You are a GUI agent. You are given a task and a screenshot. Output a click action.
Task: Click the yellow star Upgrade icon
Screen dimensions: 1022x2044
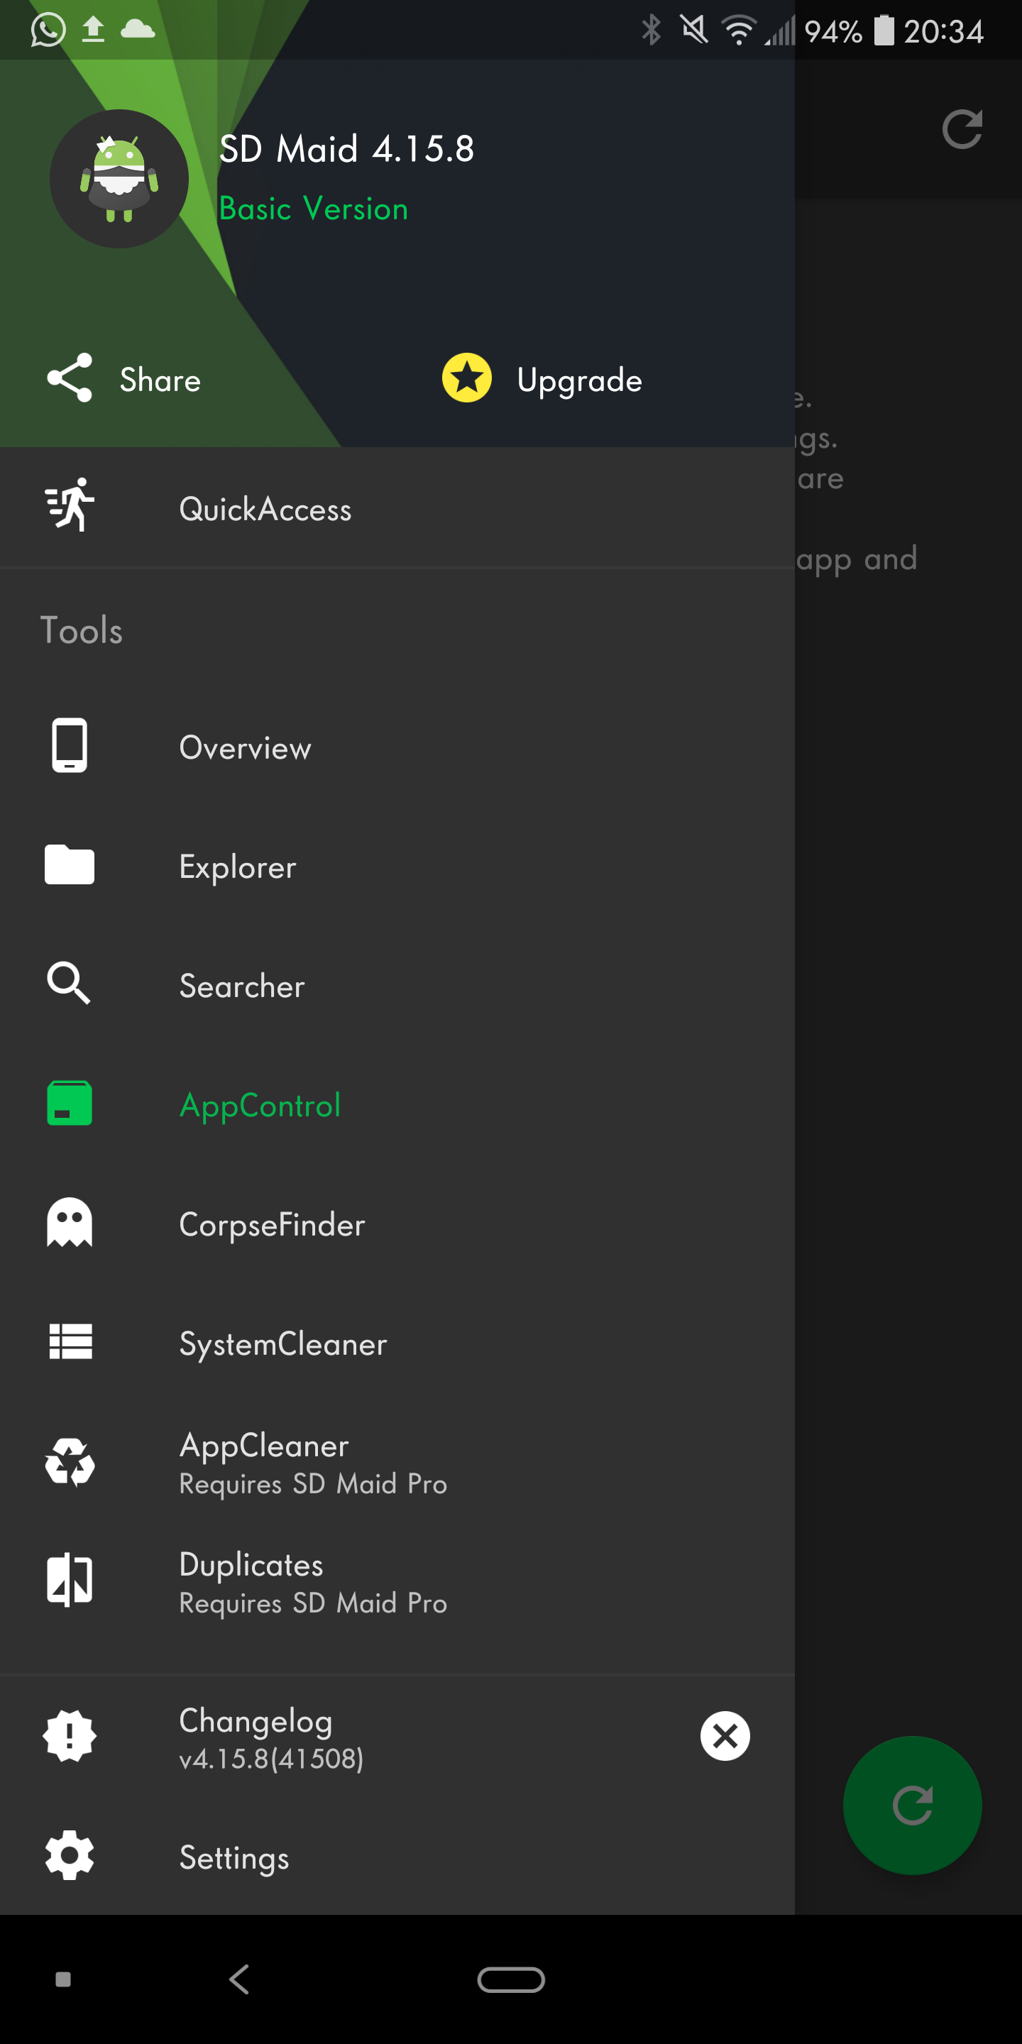466,378
